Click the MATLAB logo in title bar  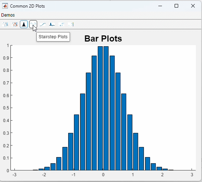[5, 6]
